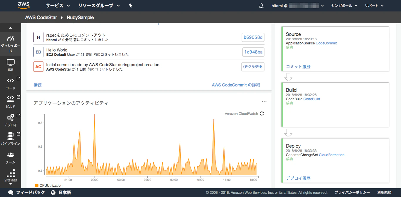The width and height of the screenshot is (401, 197).
Task: Open commit 1d948ba
Action: coord(253,52)
